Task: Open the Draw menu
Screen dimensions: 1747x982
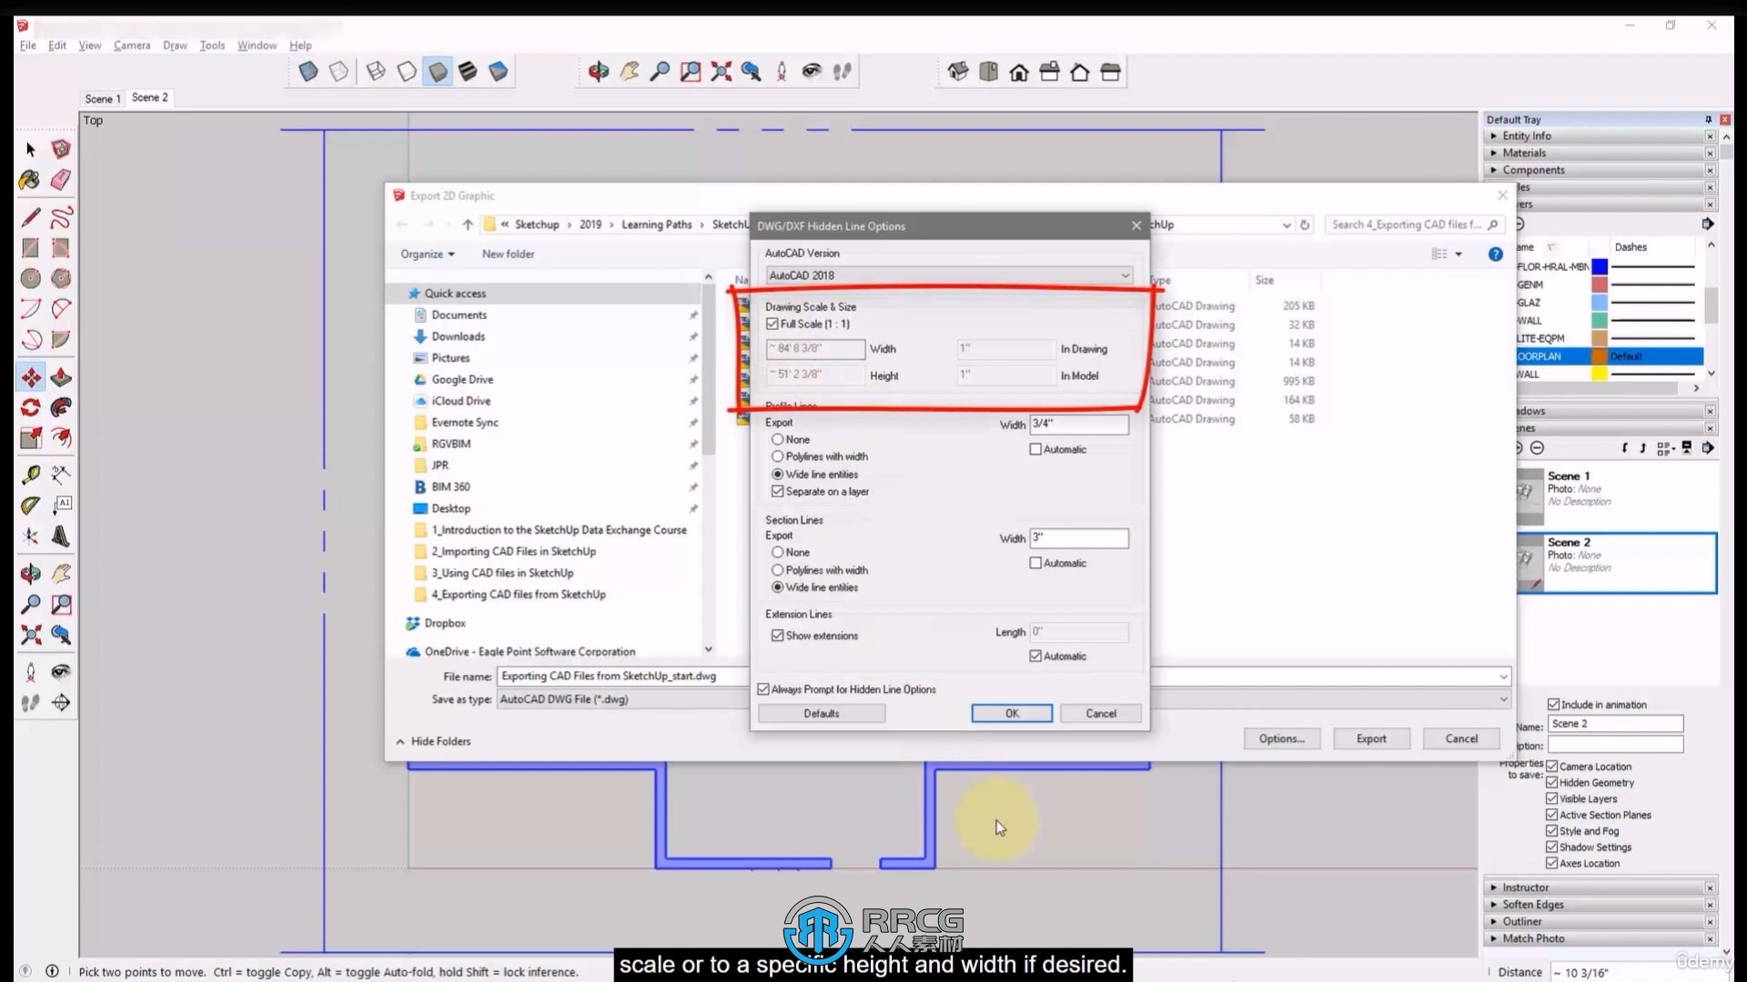Action: (x=175, y=45)
